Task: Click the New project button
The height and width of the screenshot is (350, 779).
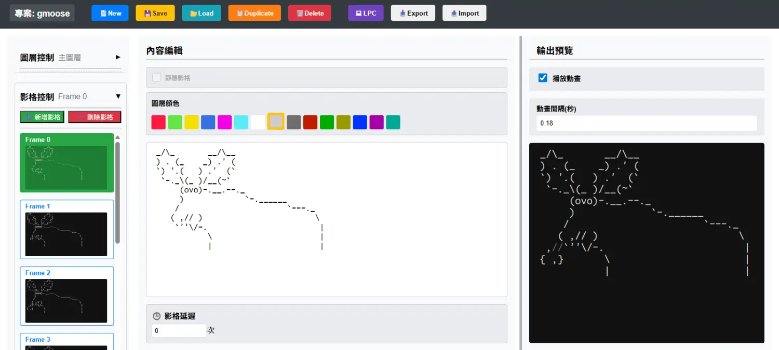Action: 110,13
